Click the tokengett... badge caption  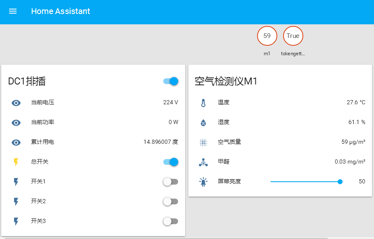[293, 54]
